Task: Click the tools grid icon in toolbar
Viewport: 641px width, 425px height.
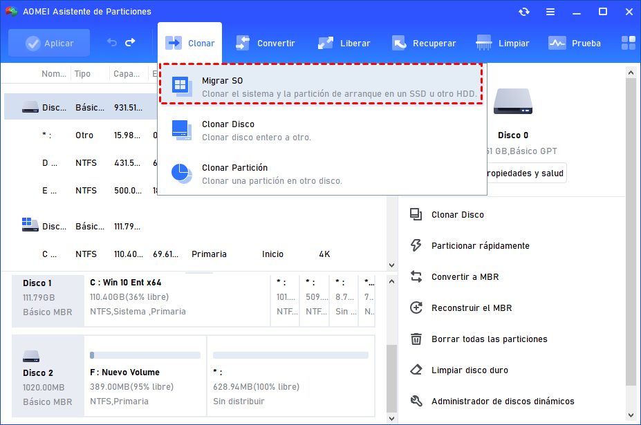Action: 629,43
